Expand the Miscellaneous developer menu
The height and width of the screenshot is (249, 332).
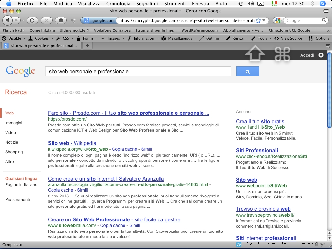[179, 38]
